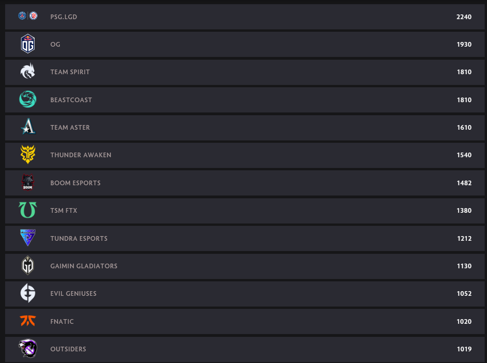Select the Team Aster star logo
487x363 pixels.
pos(28,126)
